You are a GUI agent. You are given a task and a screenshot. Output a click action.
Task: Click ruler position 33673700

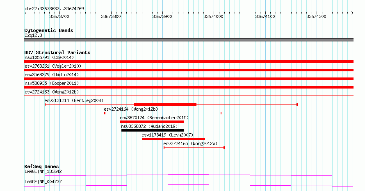59,16
